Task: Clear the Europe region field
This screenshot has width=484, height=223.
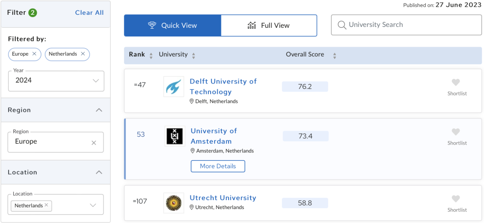Action: (x=94, y=143)
